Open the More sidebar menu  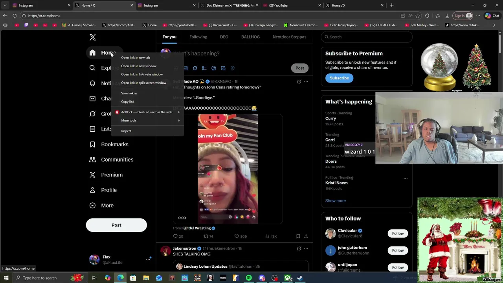click(101, 206)
